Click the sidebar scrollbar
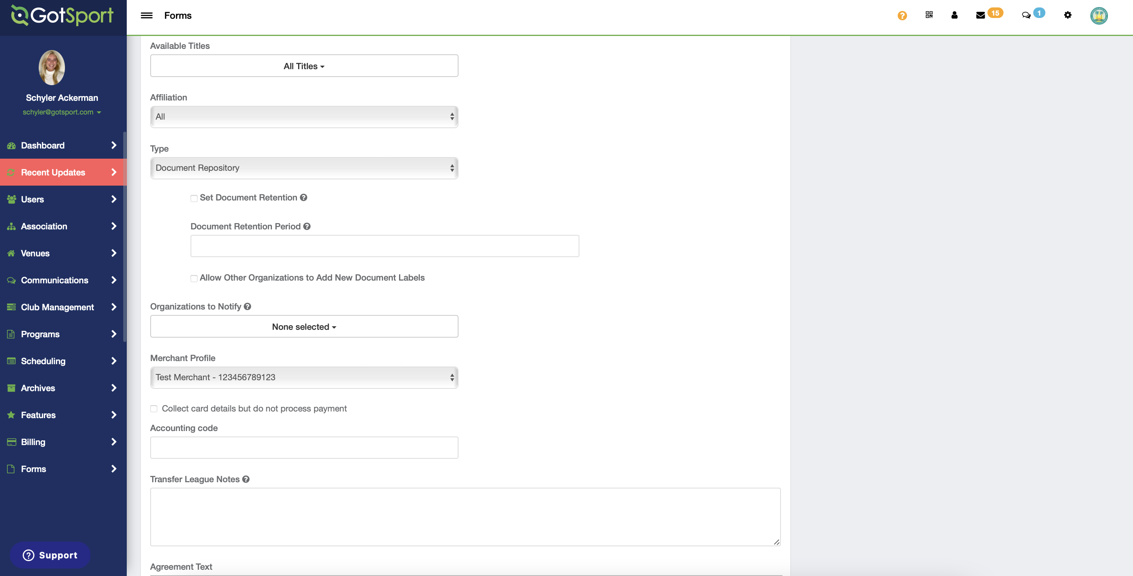Screen dimensions: 1133x576 pos(125,236)
